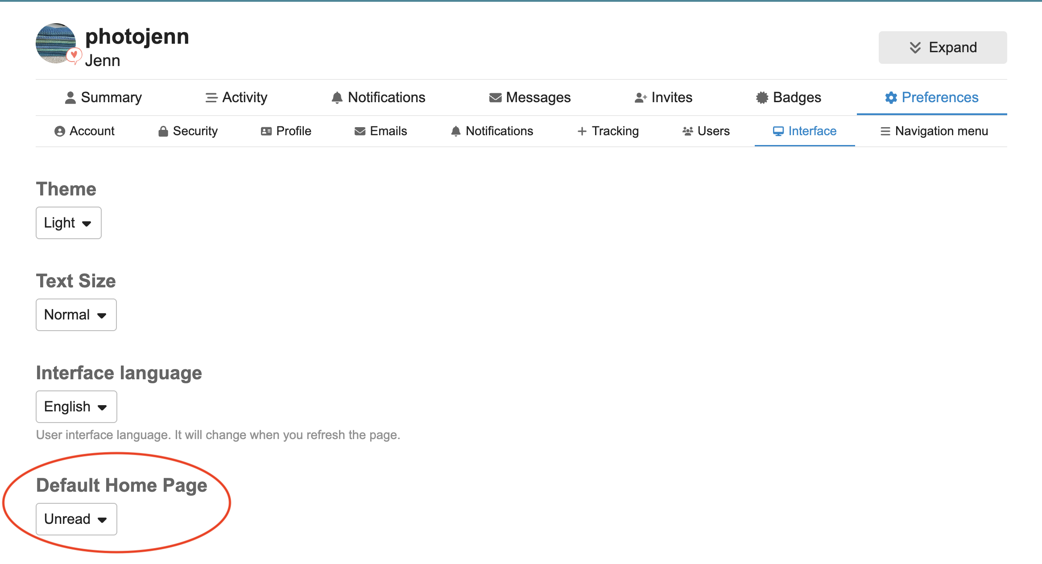Click the Preferences gear icon

891,98
